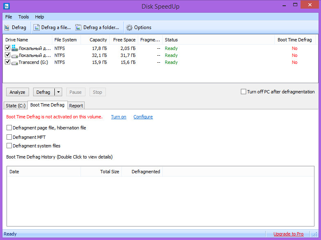
Task: Click the Upgrade to Pro link
Action: 288,234
